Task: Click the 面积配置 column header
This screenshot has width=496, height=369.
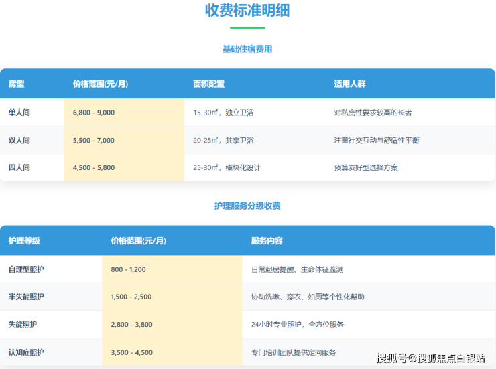Action: tap(208, 84)
